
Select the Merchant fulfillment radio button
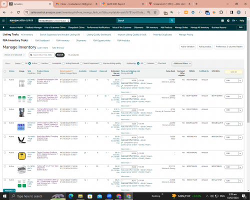[156, 63]
